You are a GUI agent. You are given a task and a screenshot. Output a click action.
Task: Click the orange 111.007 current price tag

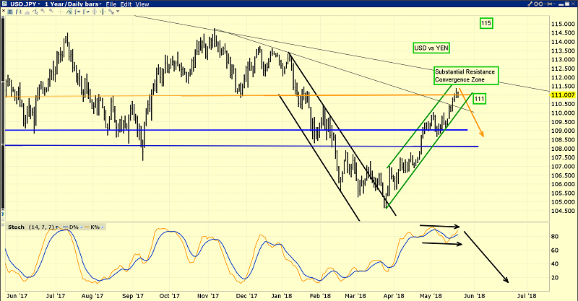561,95
